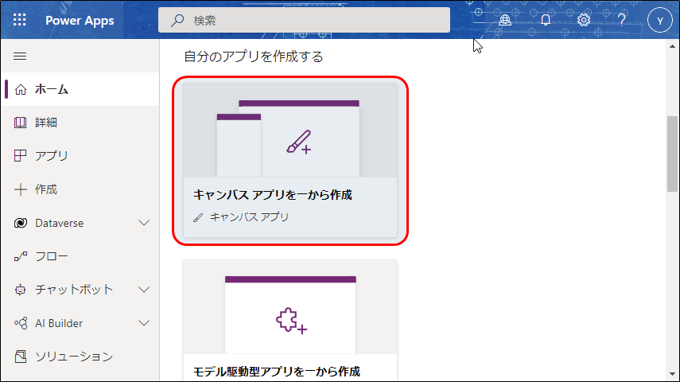Click the book icon beside 詳細
Image resolution: width=680 pixels, height=382 pixels.
21,123
